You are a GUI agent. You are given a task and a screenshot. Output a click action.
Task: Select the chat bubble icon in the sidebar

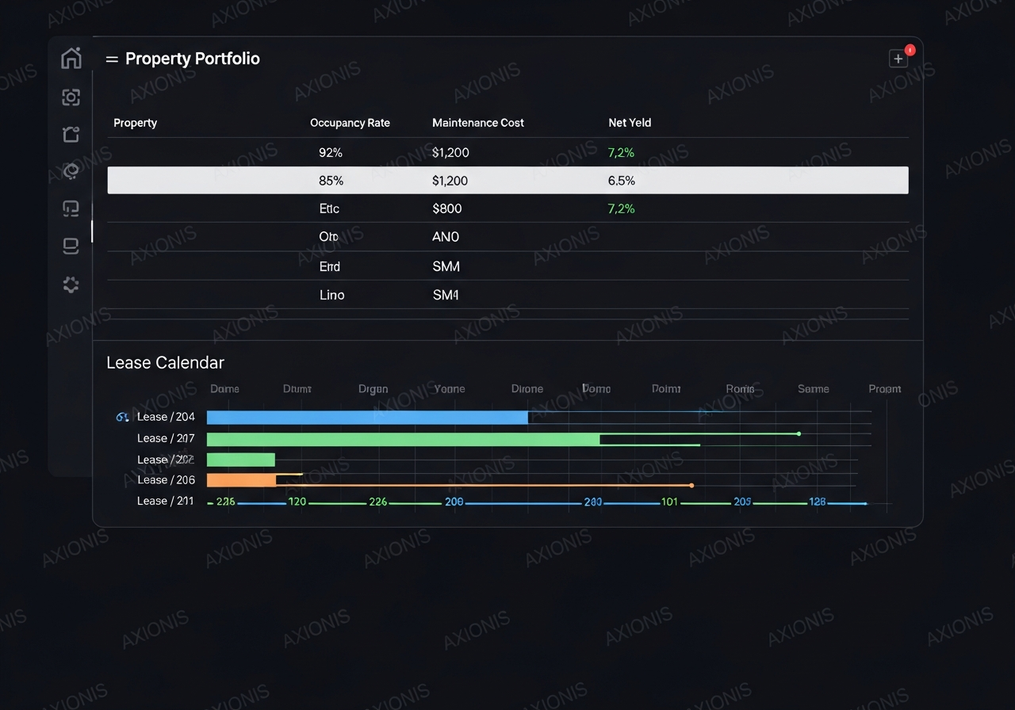(x=71, y=208)
